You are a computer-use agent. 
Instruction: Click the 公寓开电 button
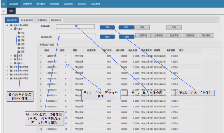pos(143,36)
